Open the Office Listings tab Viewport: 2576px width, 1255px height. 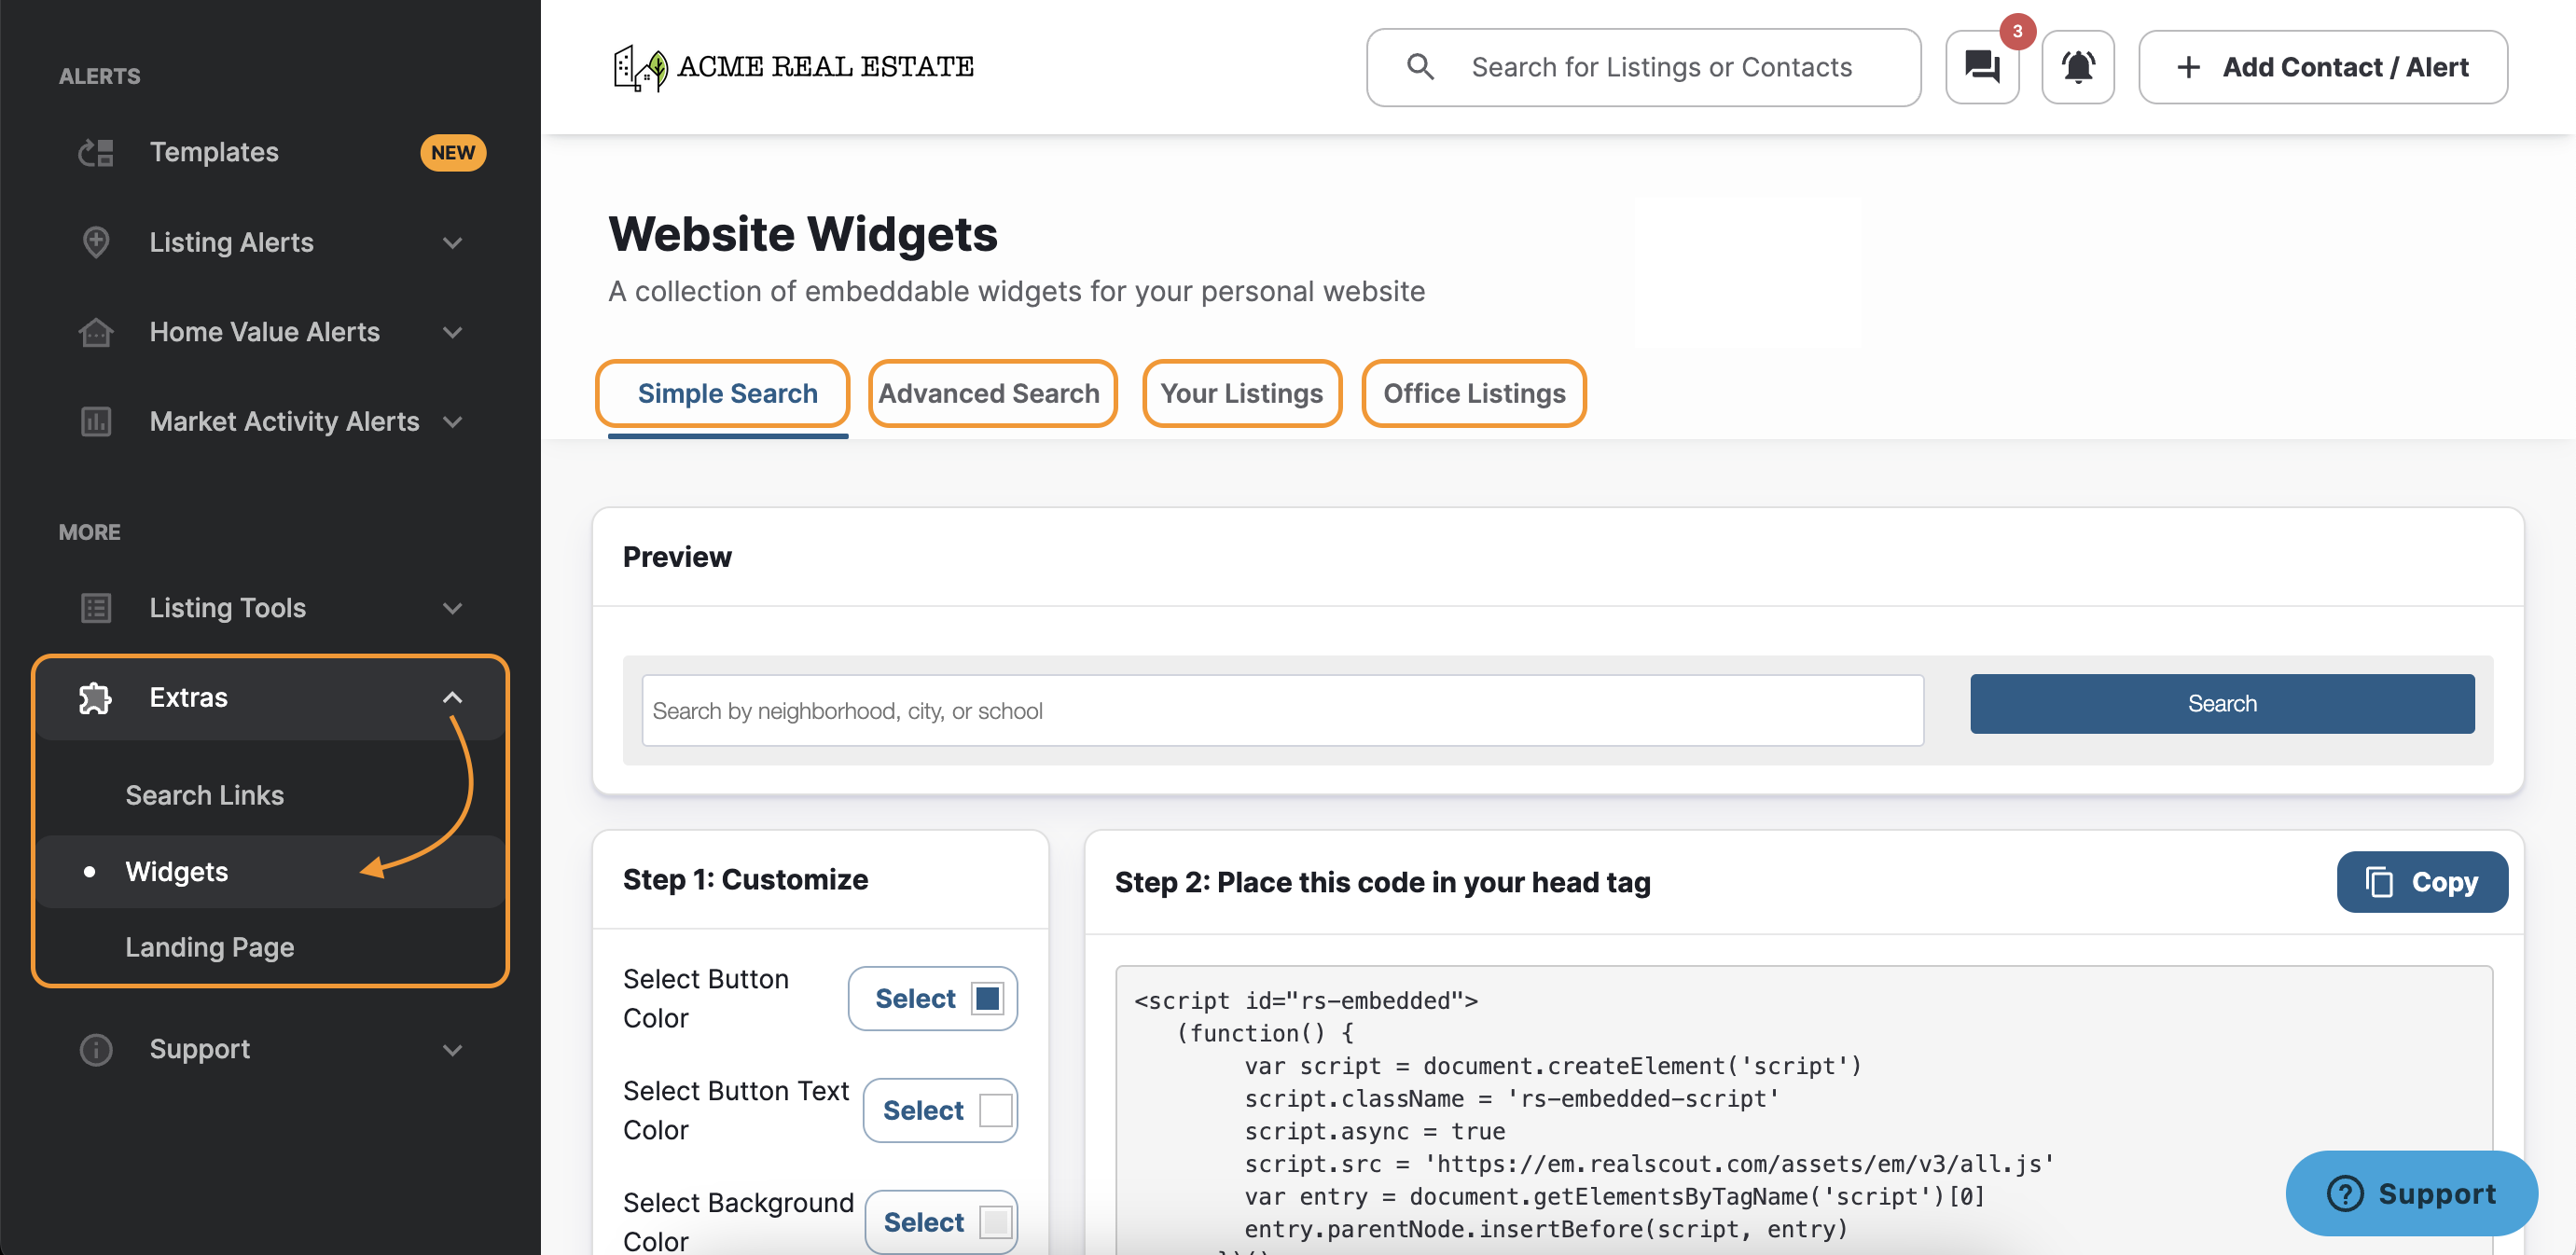pyautogui.click(x=1474, y=394)
